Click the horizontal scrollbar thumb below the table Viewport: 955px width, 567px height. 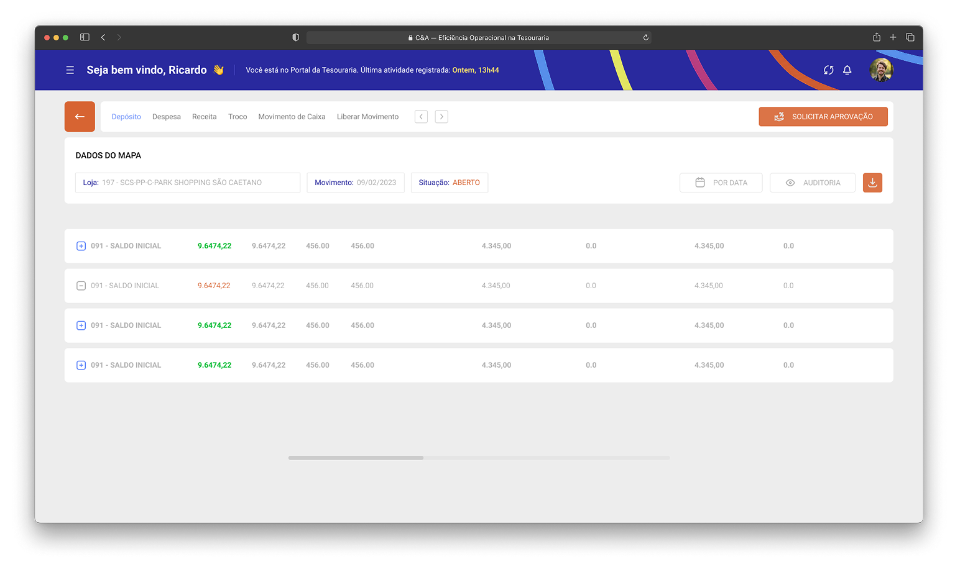tap(356, 458)
